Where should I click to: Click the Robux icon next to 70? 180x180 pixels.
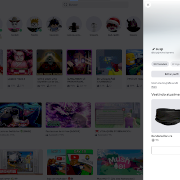point(153,140)
